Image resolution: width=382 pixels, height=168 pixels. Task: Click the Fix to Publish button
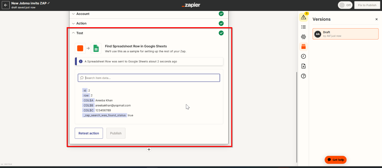pos(367,5)
